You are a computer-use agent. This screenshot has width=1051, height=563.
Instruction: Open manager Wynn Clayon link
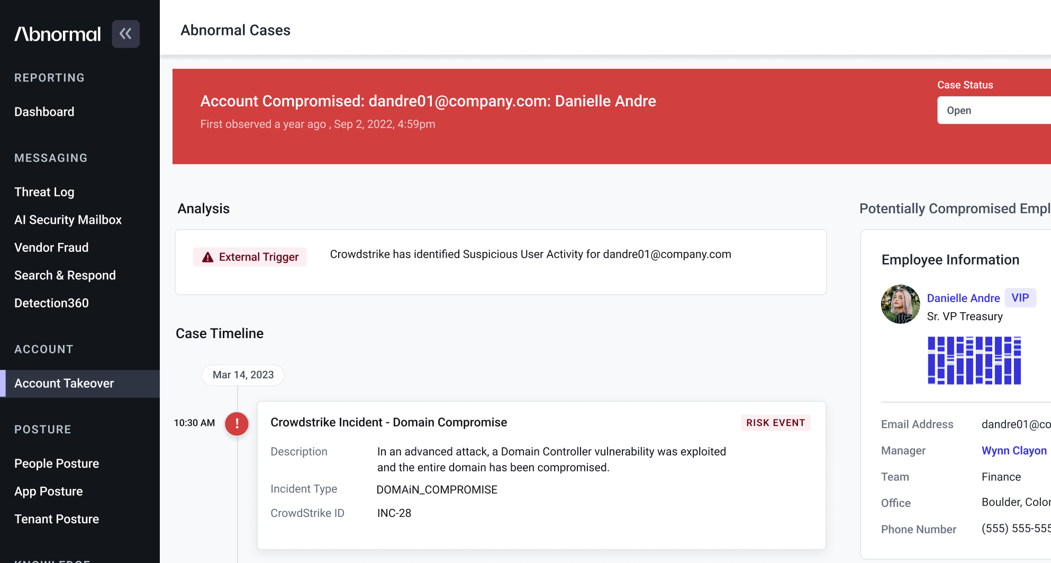click(x=1014, y=450)
